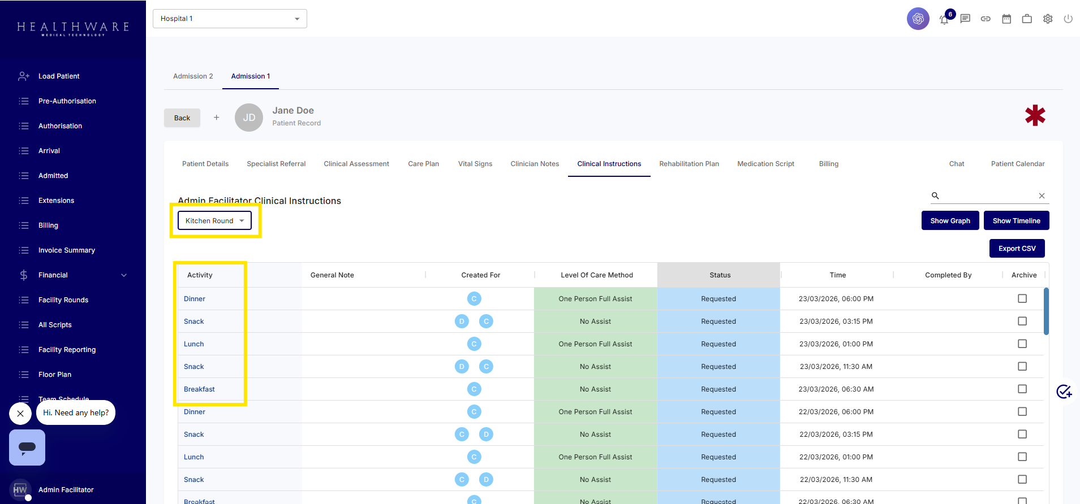Click the power logout icon
Viewport: 1080px width, 504px height.
pyautogui.click(x=1068, y=19)
